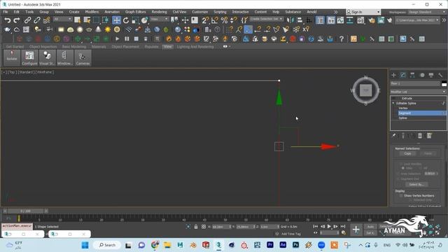Screen dimensions: 448x252
Task: Select the Unlink Selection icon
Action: click(37, 20)
